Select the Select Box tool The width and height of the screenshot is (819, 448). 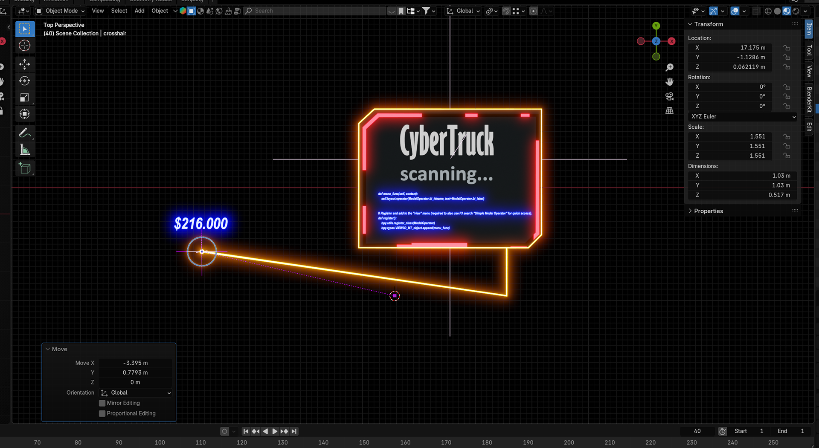tap(25, 29)
